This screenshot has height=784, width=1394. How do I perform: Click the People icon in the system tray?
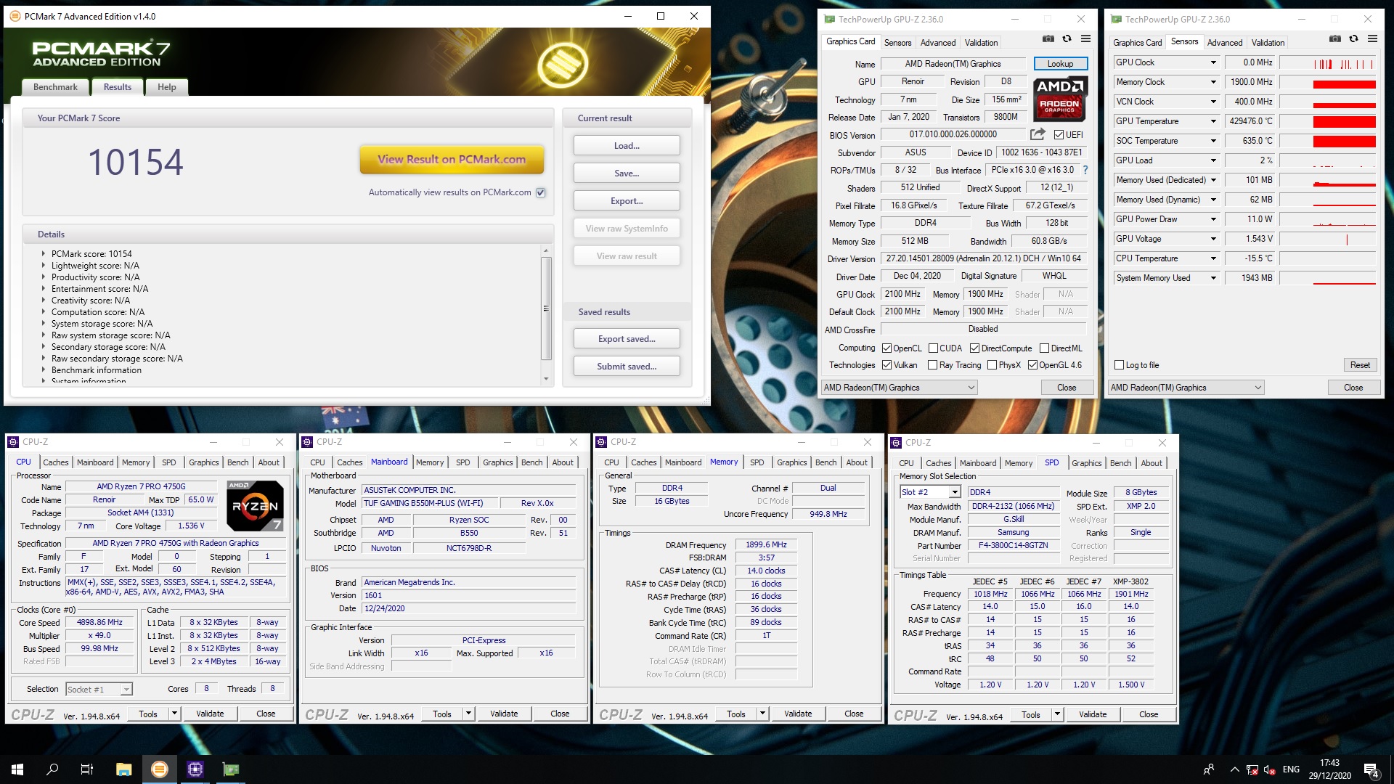click(x=1209, y=769)
